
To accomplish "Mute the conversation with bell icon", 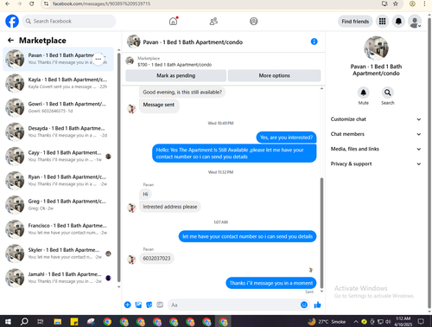I will (x=364, y=93).
